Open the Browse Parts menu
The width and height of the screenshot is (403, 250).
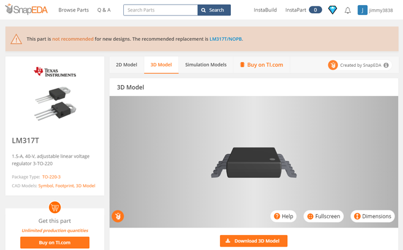pyautogui.click(x=74, y=10)
